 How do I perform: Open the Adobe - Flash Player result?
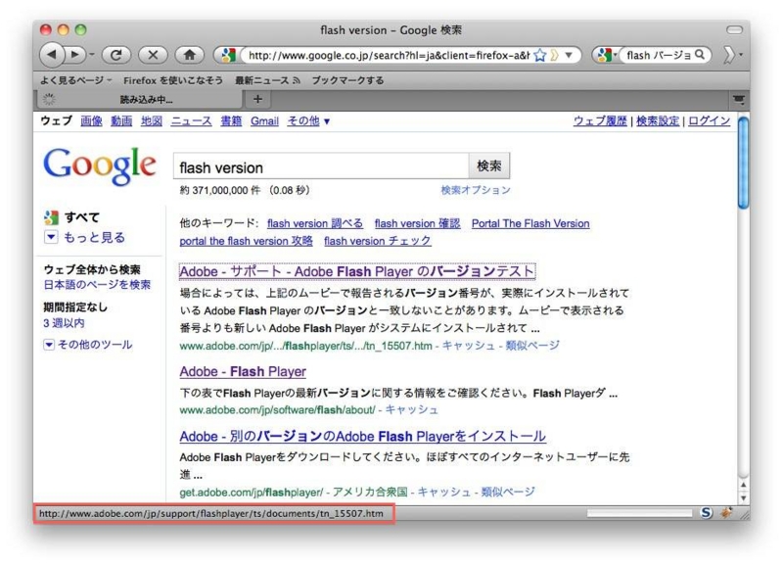(243, 372)
